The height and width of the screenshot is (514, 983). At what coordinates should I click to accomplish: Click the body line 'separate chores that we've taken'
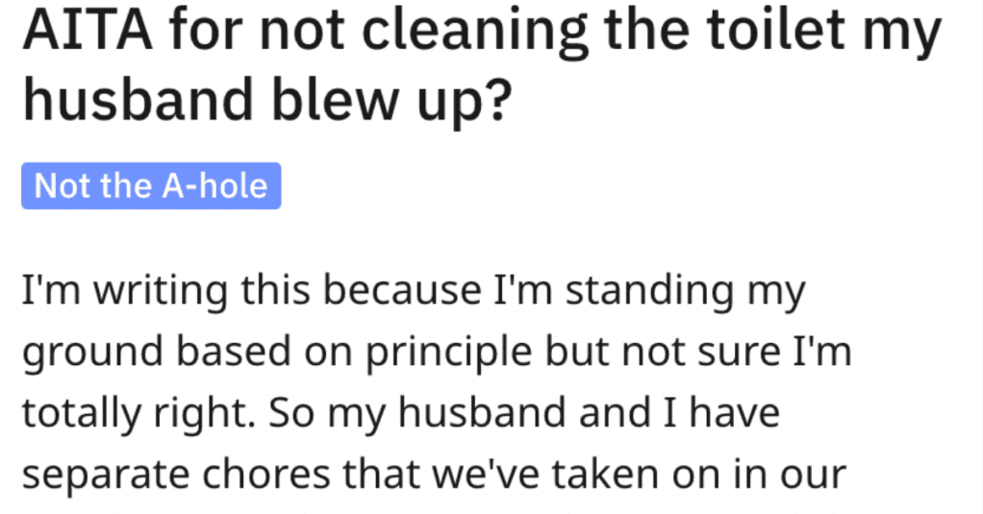click(435, 475)
